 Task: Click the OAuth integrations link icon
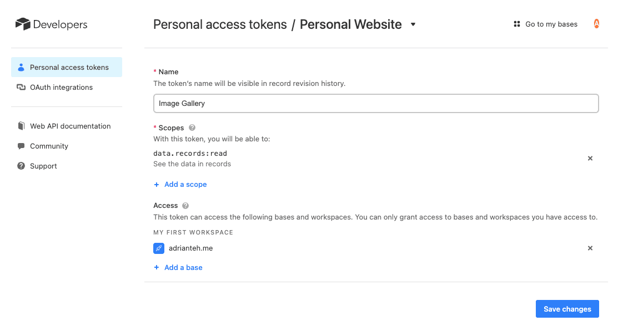click(x=21, y=88)
